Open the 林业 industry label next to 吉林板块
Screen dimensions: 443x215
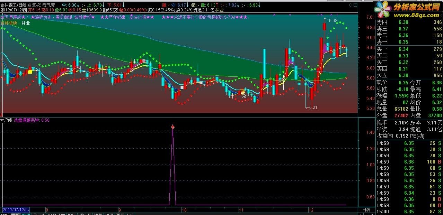pos(26,23)
